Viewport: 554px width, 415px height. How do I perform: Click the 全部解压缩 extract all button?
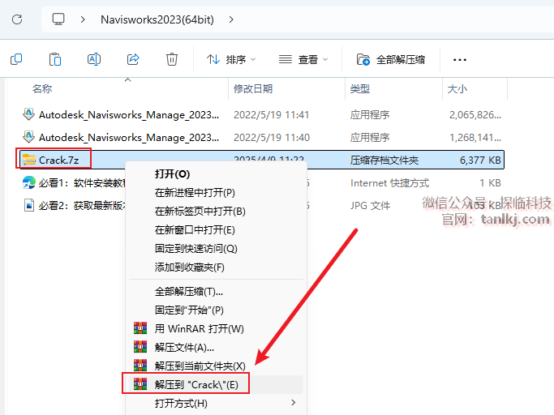391,59
